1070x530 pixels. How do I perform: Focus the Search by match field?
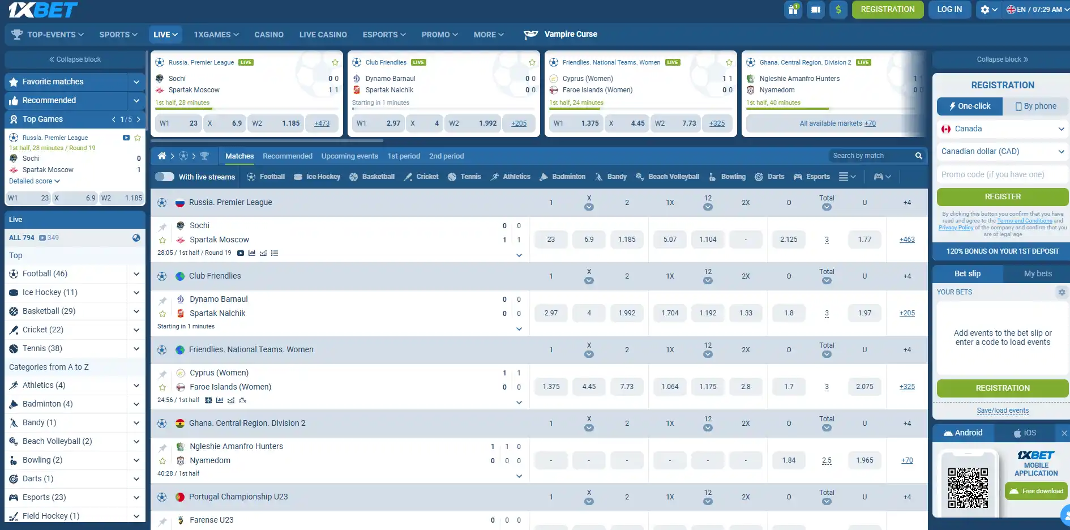click(872, 156)
